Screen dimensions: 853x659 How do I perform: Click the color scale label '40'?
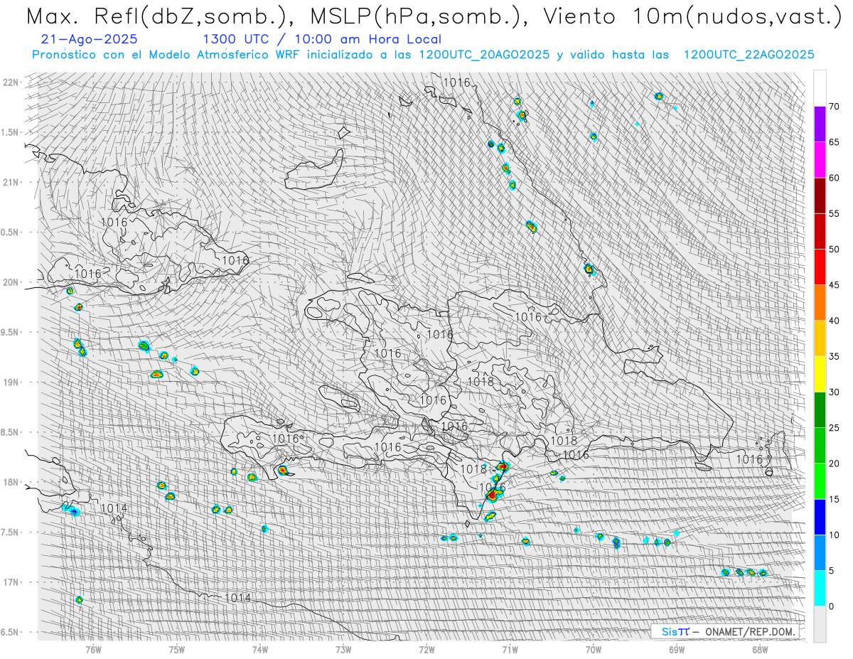click(834, 321)
